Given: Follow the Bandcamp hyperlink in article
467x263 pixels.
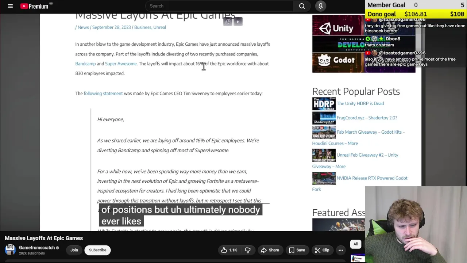Looking at the screenshot, I should click(x=85, y=64).
